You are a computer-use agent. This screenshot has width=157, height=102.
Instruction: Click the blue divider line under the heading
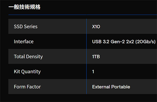coord(83,15)
